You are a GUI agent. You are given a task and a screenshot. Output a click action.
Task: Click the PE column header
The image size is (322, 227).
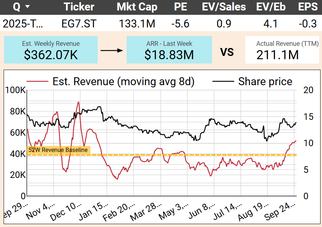tap(181, 6)
